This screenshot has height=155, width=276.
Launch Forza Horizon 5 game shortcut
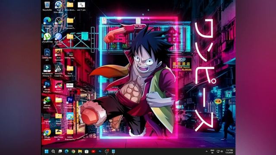(59, 87)
